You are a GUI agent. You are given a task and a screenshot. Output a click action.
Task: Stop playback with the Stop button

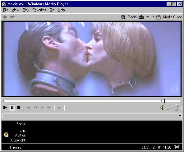(x=19, y=108)
